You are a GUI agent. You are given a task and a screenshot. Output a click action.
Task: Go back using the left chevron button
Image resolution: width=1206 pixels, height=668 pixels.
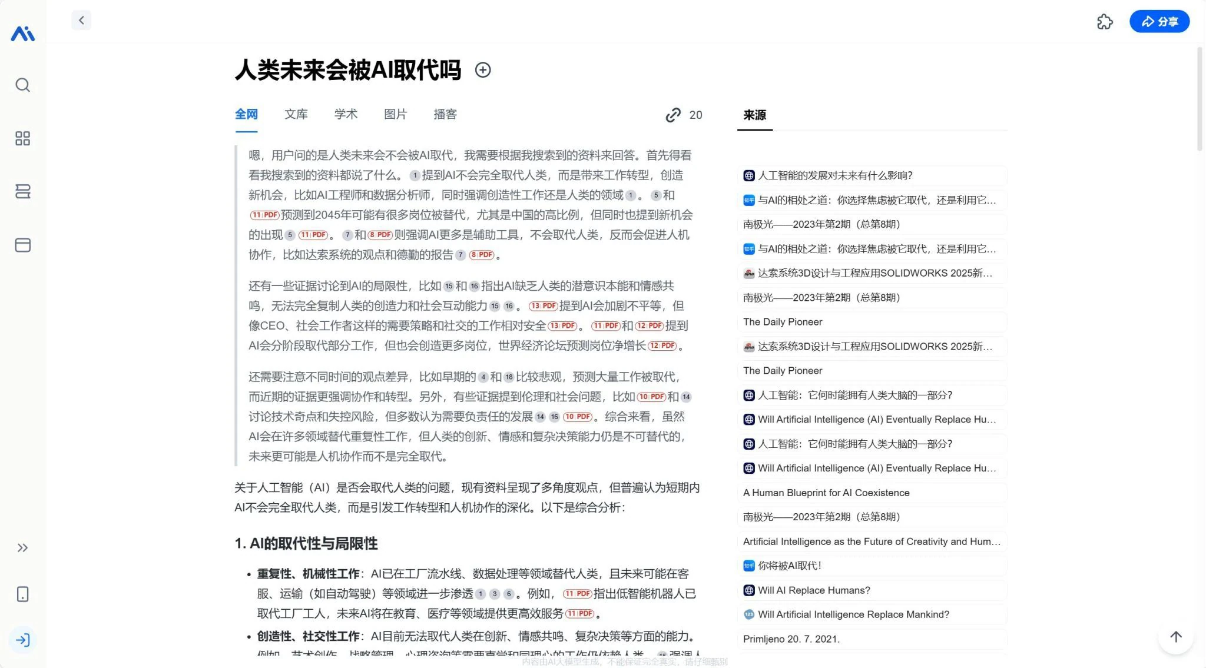[81, 21]
